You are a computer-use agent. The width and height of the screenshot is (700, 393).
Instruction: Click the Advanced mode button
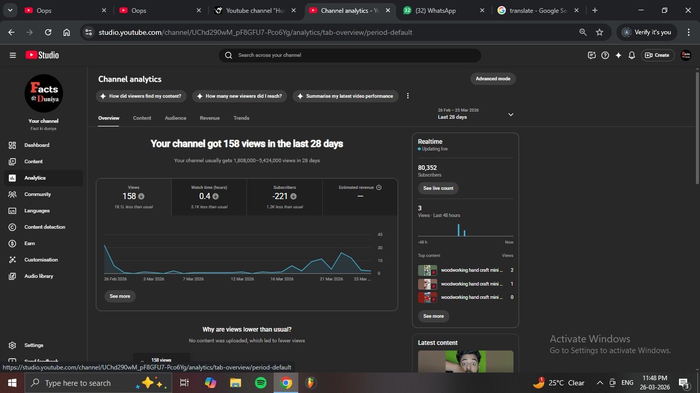pyautogui.click(x=493, y=79)
